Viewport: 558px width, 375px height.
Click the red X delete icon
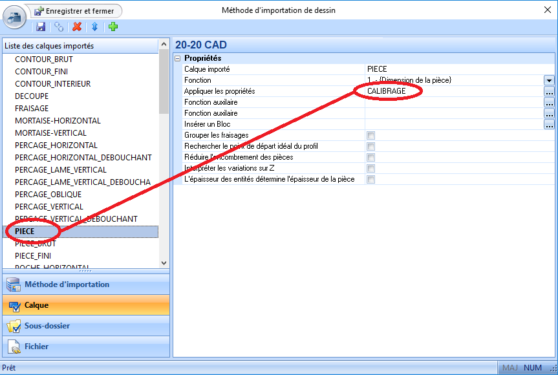[x=77, y=27]
